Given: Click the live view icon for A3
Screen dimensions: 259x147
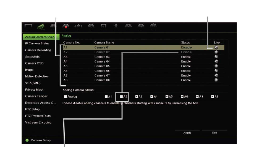Looking at the screenshot, I should (x=216, y=57).
